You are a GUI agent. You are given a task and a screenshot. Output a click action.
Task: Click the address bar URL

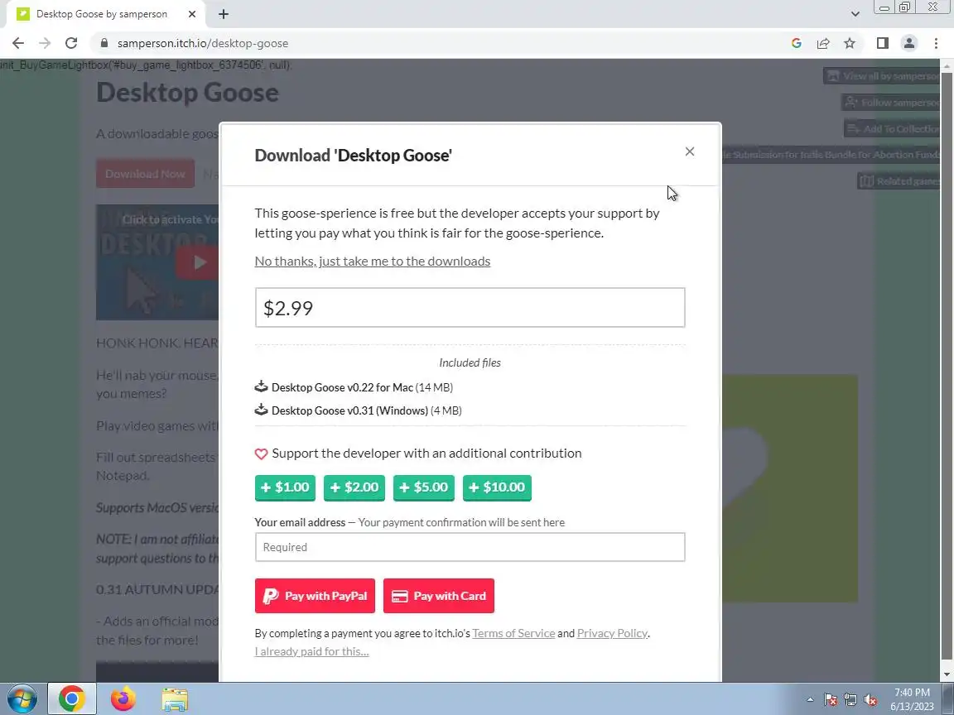(203, 43)
